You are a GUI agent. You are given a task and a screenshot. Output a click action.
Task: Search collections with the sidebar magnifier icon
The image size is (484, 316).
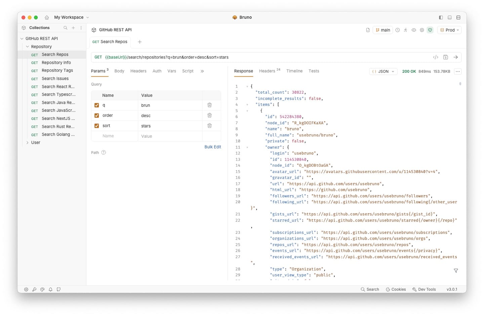[x=66, y=28]
